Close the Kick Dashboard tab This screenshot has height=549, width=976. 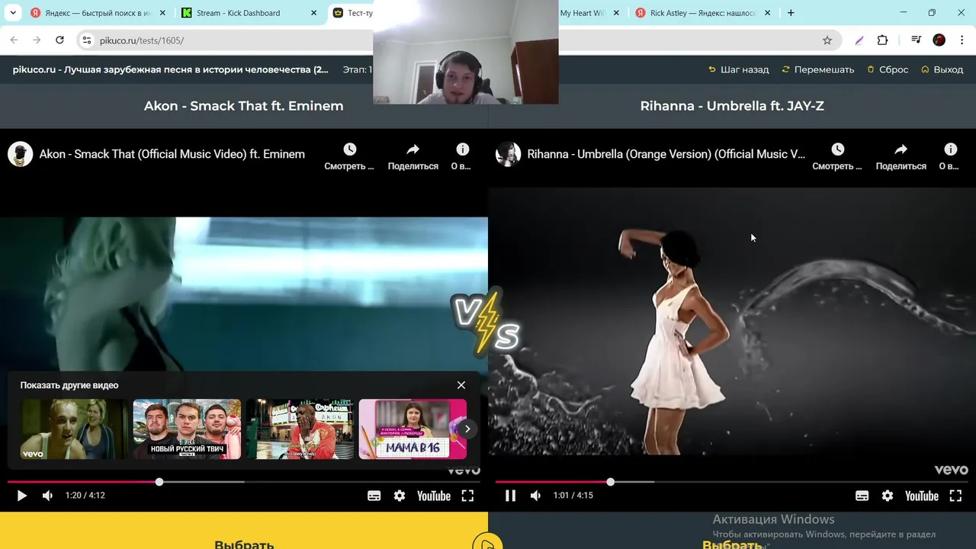(313, 13)
